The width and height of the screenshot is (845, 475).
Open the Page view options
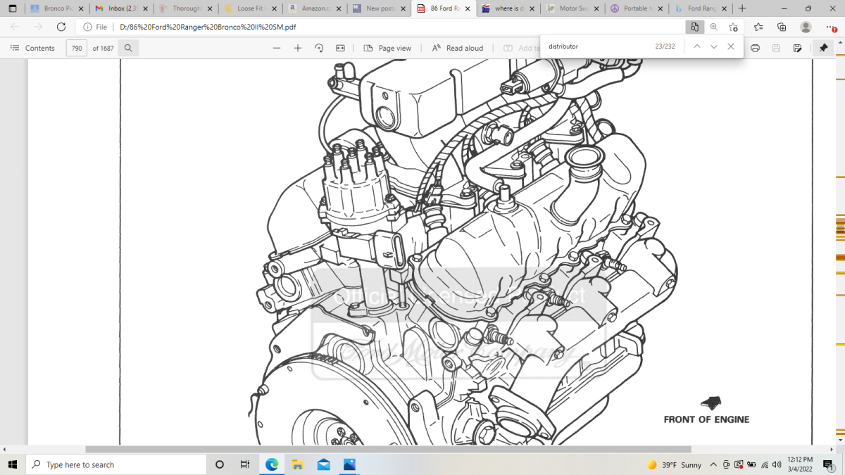tap(387, 48)
